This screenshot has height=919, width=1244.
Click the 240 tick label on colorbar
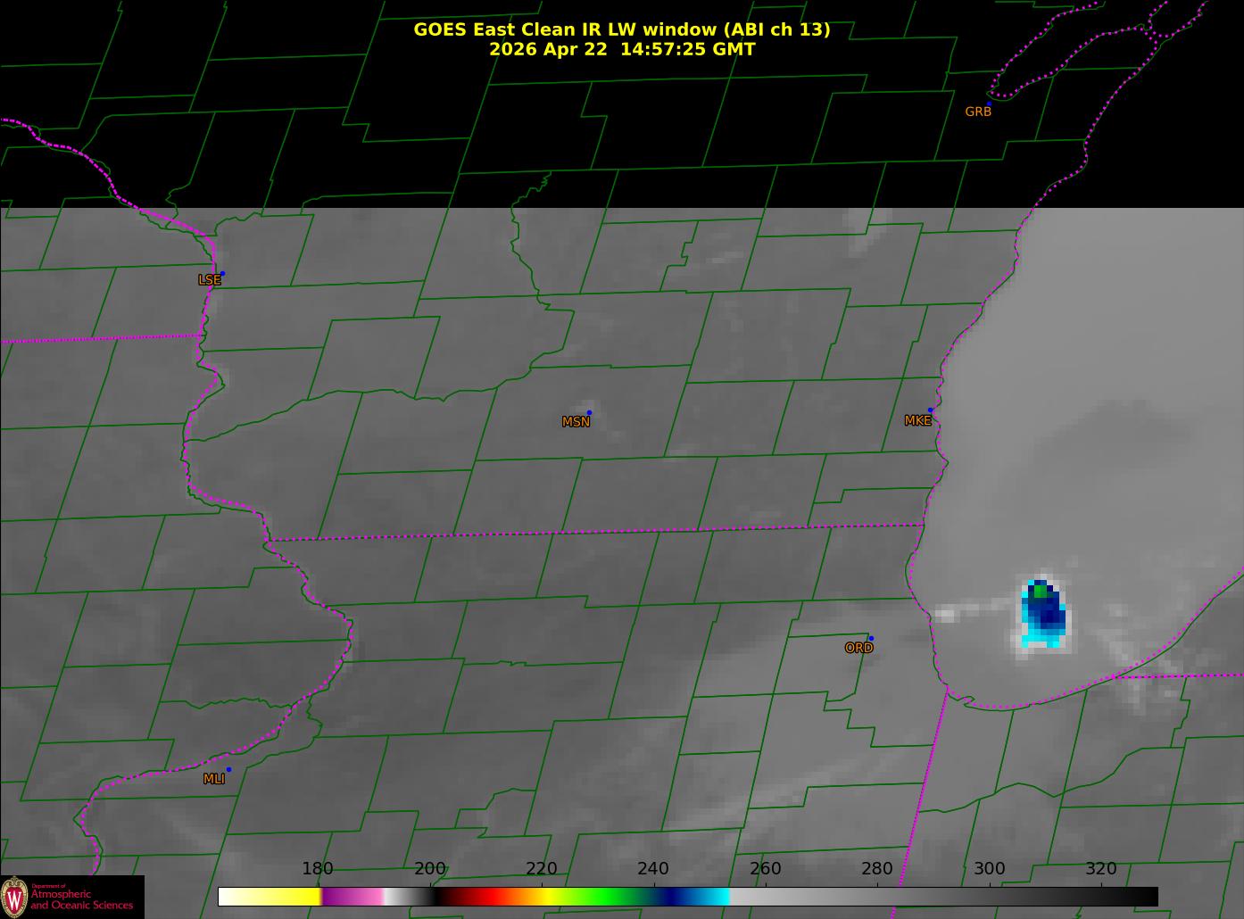[x=653, y=869]
